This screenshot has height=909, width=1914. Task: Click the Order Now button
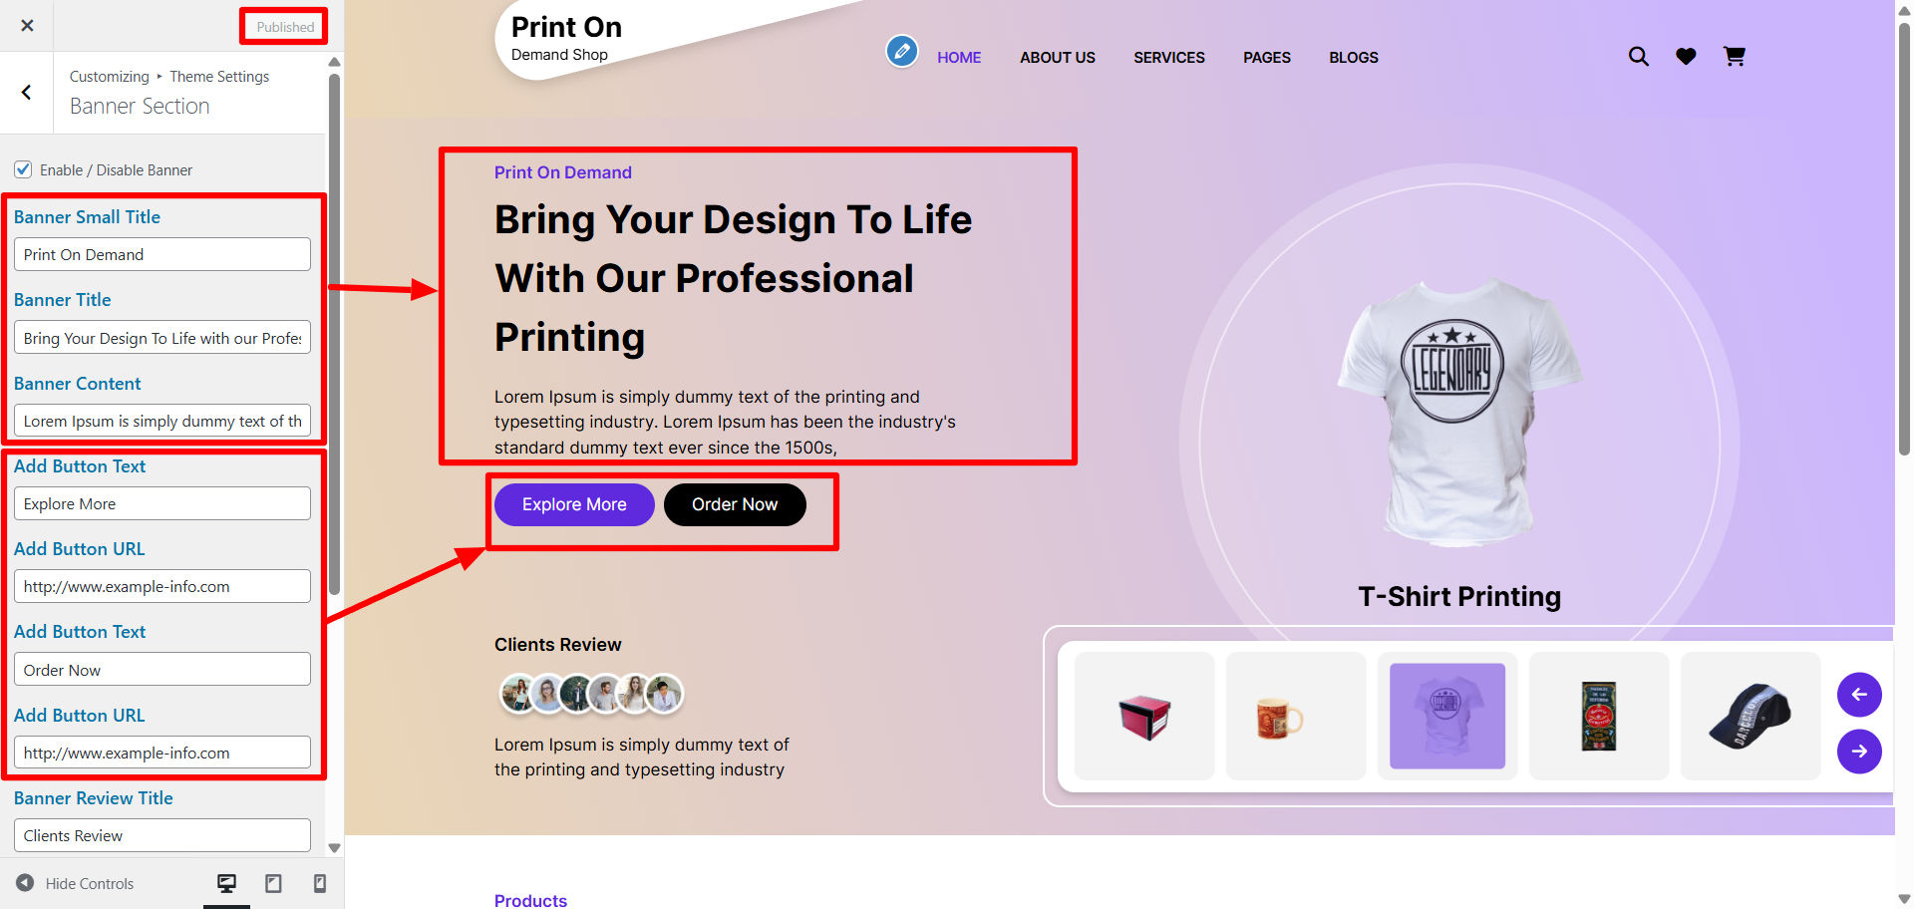tap(735, 504)
